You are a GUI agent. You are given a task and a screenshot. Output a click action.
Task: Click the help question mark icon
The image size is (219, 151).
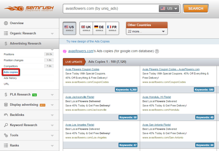pyautogui.click(x=157, y=52)
